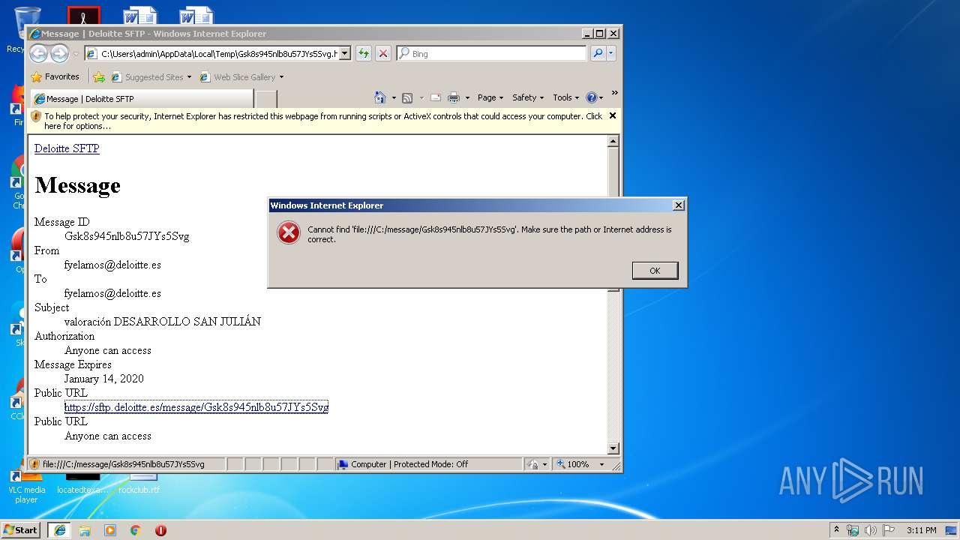Open the locatedtexa desktop item
The image size is (960, 540).
pyautogui.click(x=82, y=483)
